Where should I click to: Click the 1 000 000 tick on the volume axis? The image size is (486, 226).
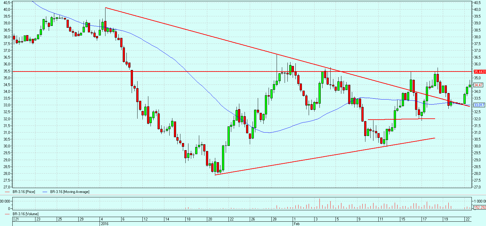pos(480,201)
